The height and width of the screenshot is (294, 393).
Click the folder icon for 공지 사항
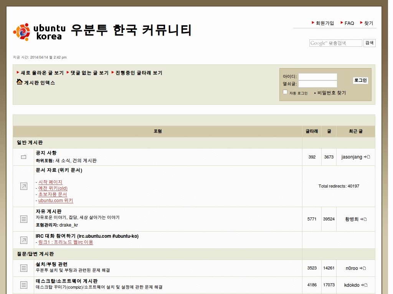click(x=23, y=157)
